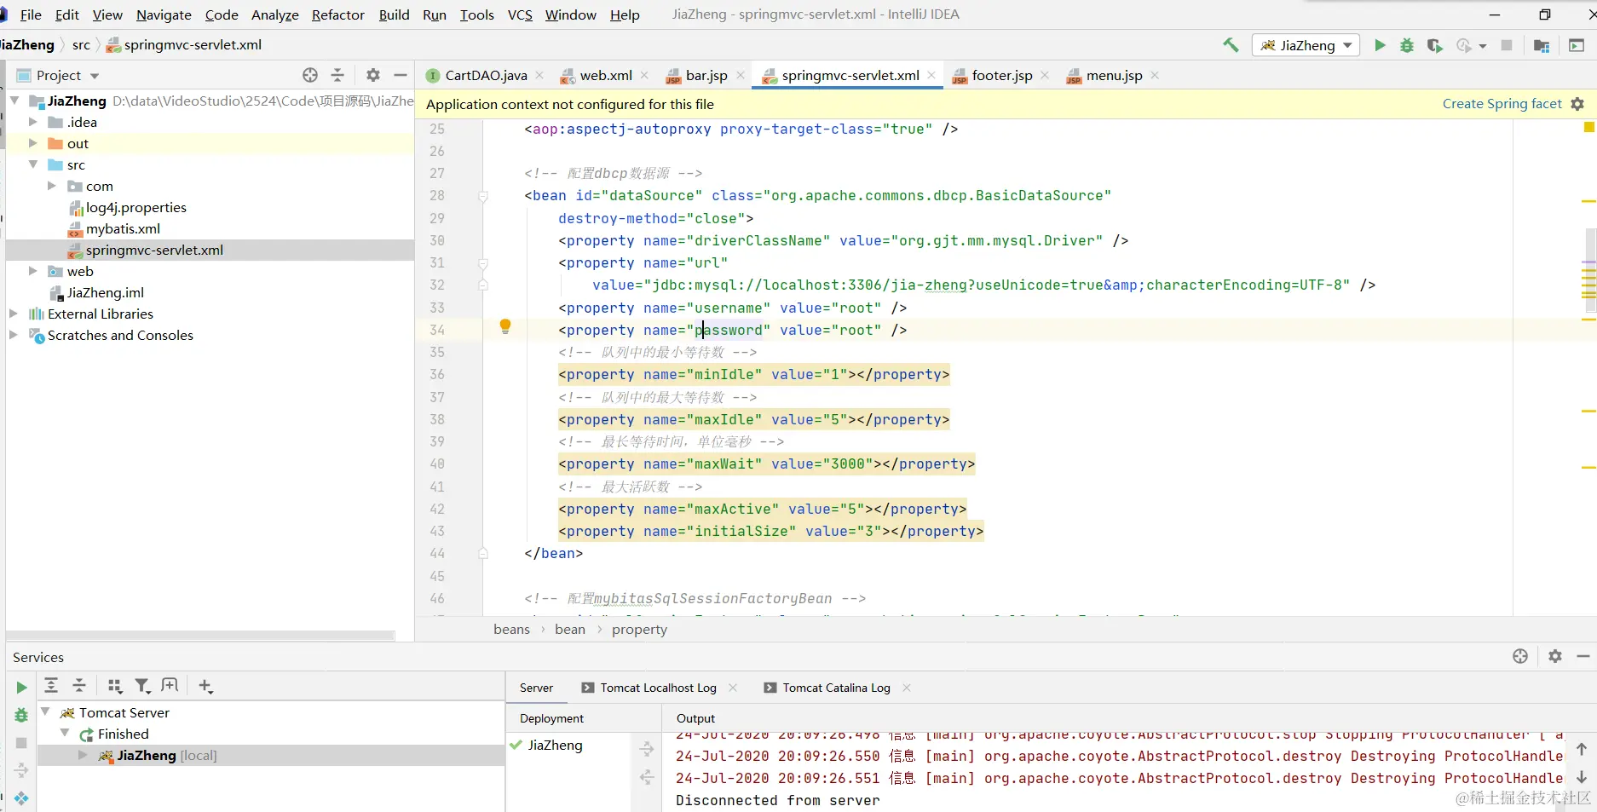The width and height of the screenshot is (1597, 812).
Task: Click the src breadcrumb in navigation bar
Action: 81,44
